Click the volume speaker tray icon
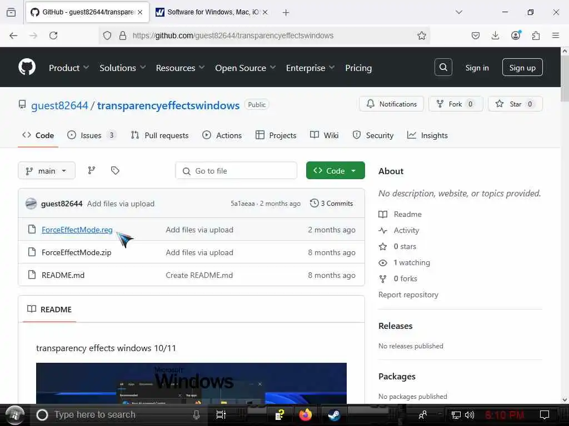Viewport: 569px width, 426px height. pyautogui.click(x=470, y=414)
